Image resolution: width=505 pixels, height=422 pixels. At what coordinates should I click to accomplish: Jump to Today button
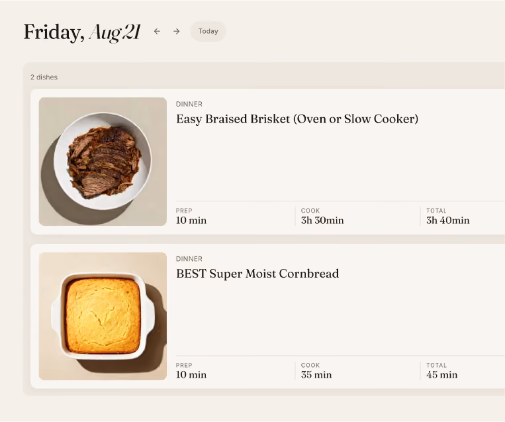(208, 31)
